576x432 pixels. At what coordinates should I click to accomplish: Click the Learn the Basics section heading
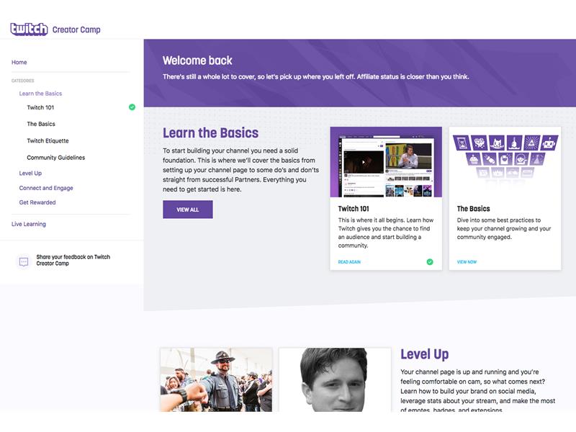(x=210, y=133)
